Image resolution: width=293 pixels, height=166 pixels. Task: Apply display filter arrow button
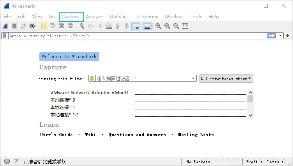click(272, 36)
